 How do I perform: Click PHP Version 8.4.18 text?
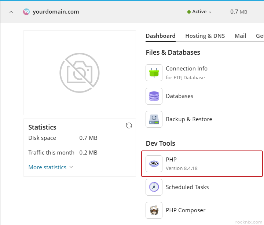click(181, 168)
